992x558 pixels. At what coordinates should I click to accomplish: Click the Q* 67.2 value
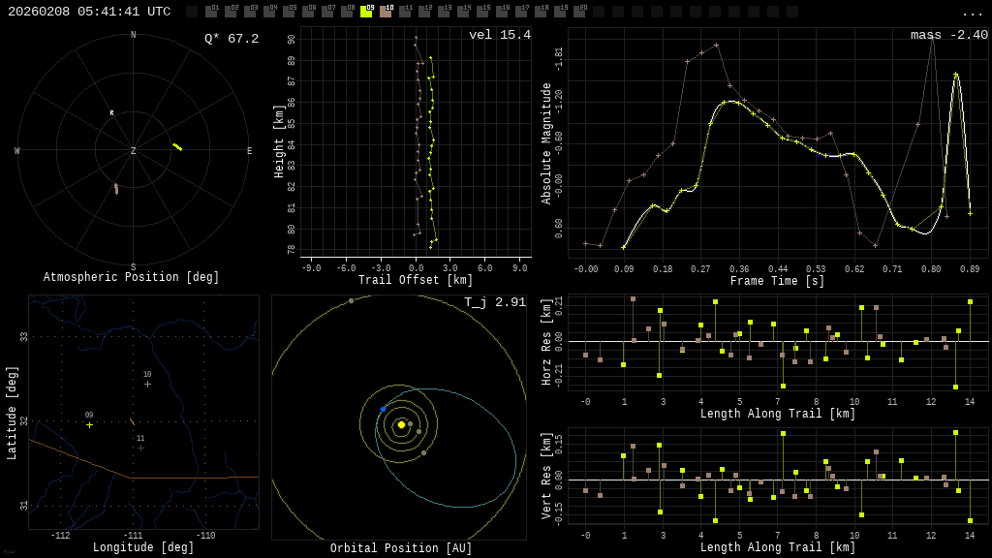point(231,39)
